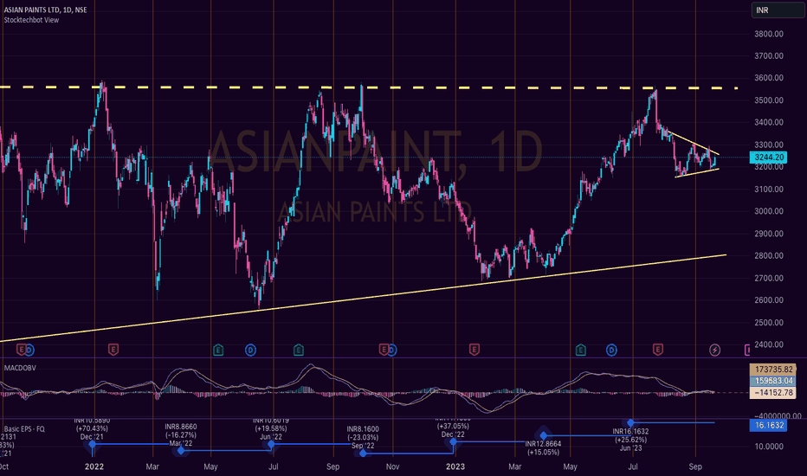Click the Oct time axis label
The width and height of the screenshot is (807, 476).
tap(4, 466)
